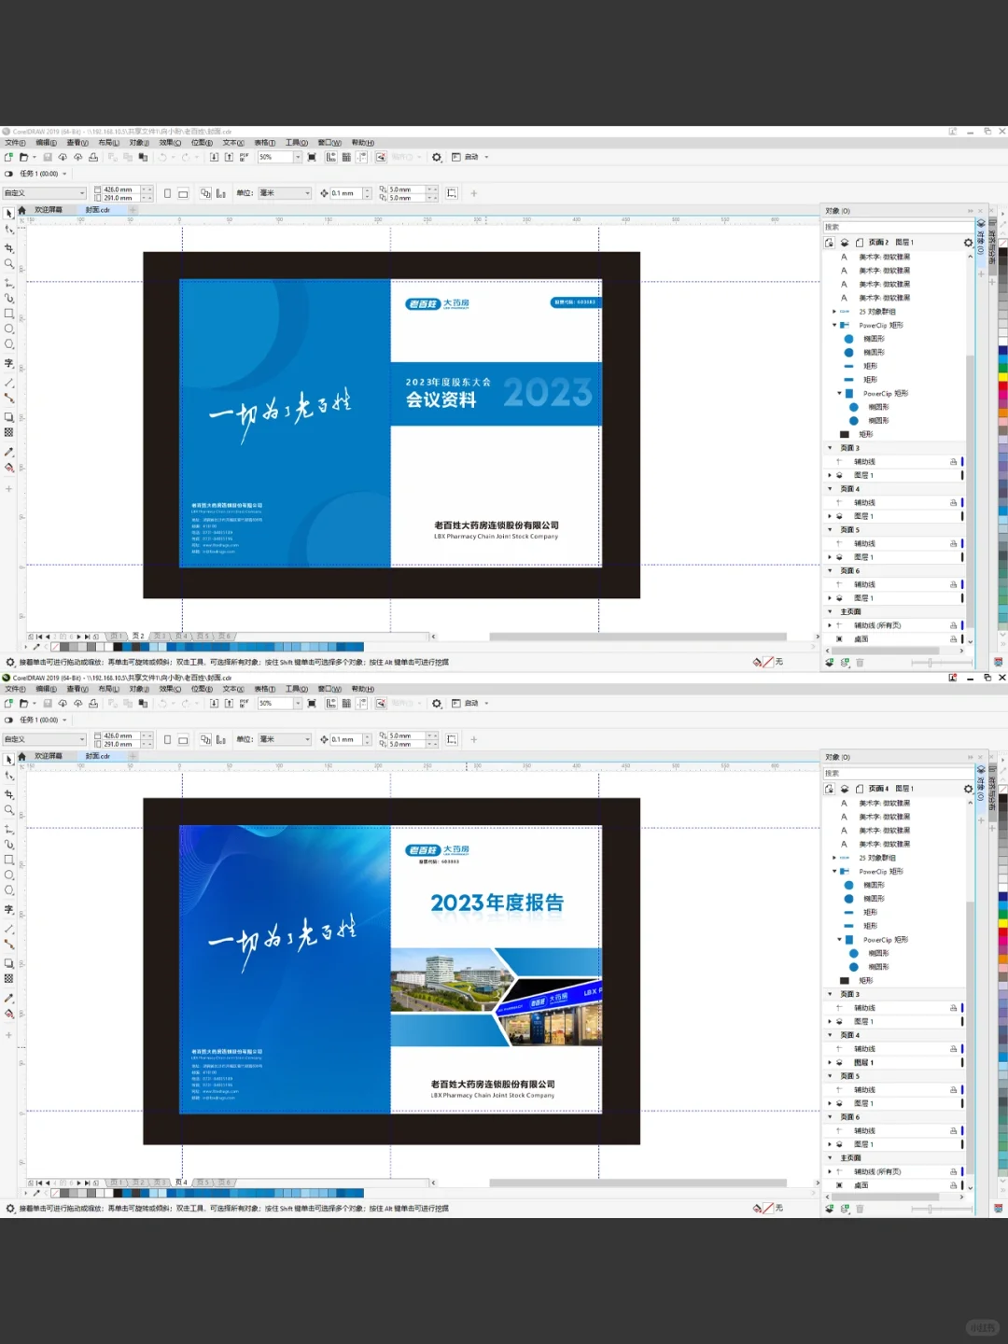Toggle lock on 桌面 row in 页面 4 window
1008x1344 pixels.
click(x=953, y=1185)
